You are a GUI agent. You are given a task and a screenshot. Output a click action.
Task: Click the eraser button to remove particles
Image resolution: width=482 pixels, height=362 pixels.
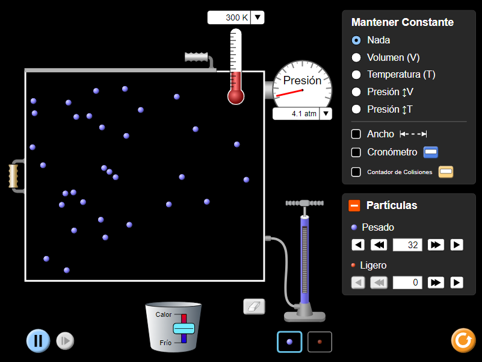254,306
